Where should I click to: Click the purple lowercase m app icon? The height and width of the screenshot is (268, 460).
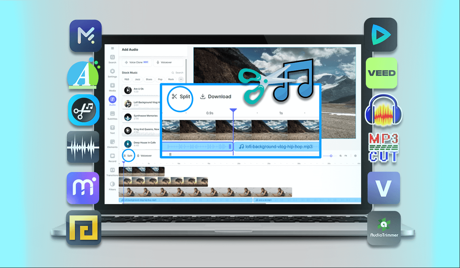coord(83,188)
